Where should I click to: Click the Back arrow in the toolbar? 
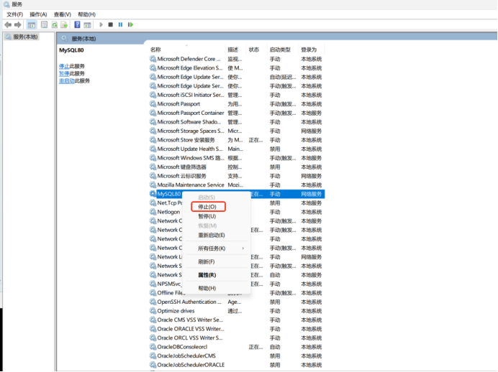click(x=8, y=24)
